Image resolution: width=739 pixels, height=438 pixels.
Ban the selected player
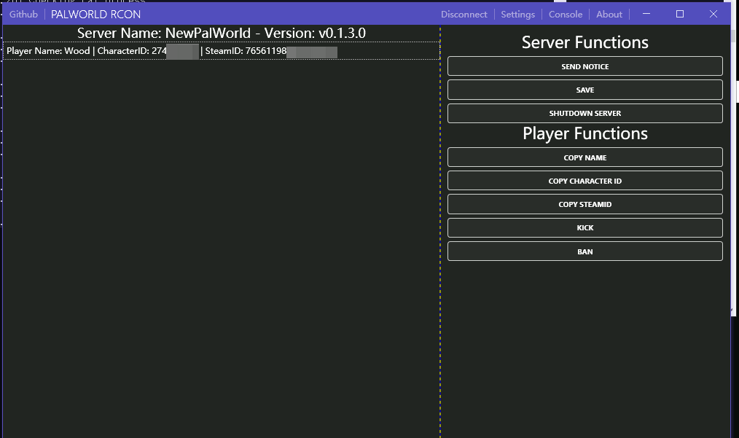coord(585,251)
